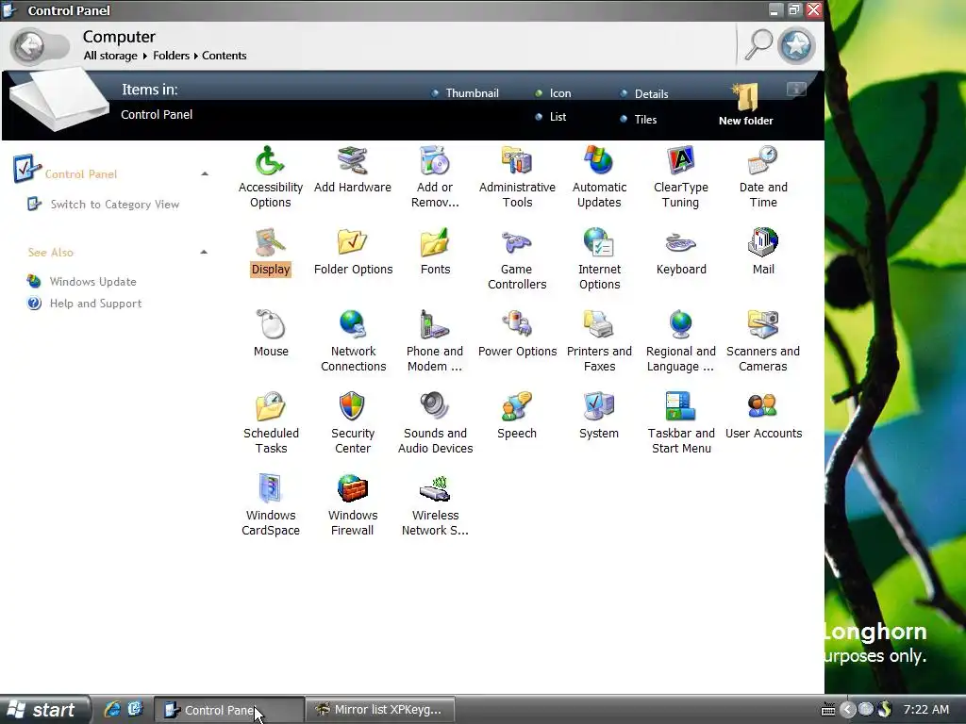Click the search magnifier icon
The image size is (966, 724).
pos(758,45)
